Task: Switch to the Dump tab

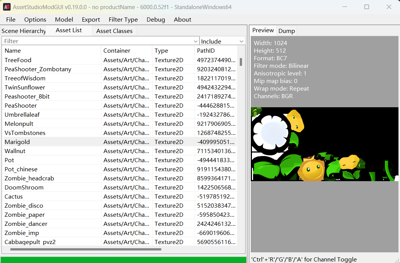Action: pyautogui.click(x=286, y=31)
